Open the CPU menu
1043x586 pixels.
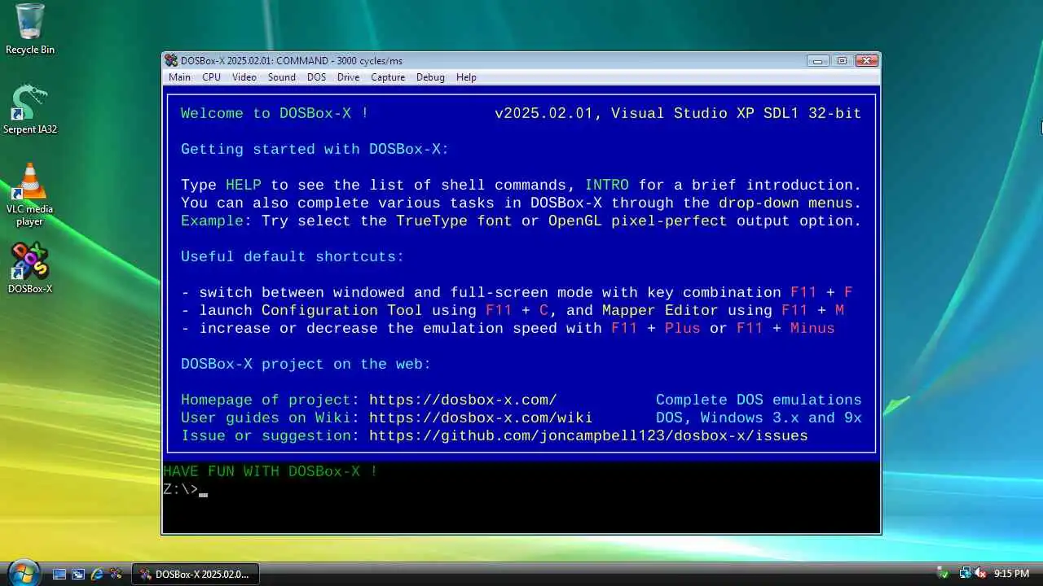pos(211,77)
